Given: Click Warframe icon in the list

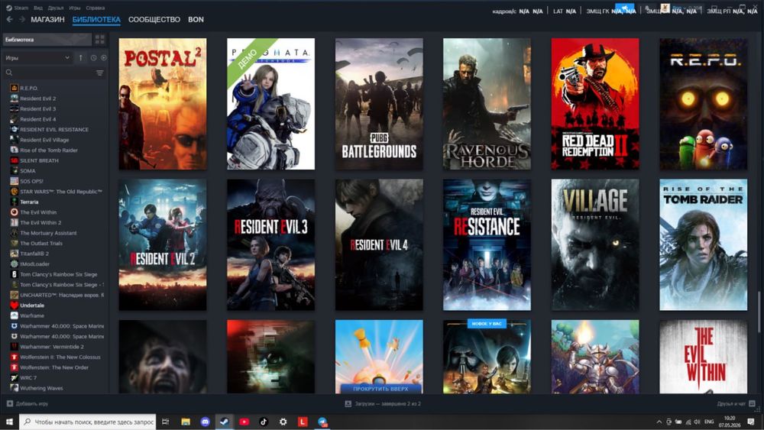Looking at the screenshot, I should point(14,315).
